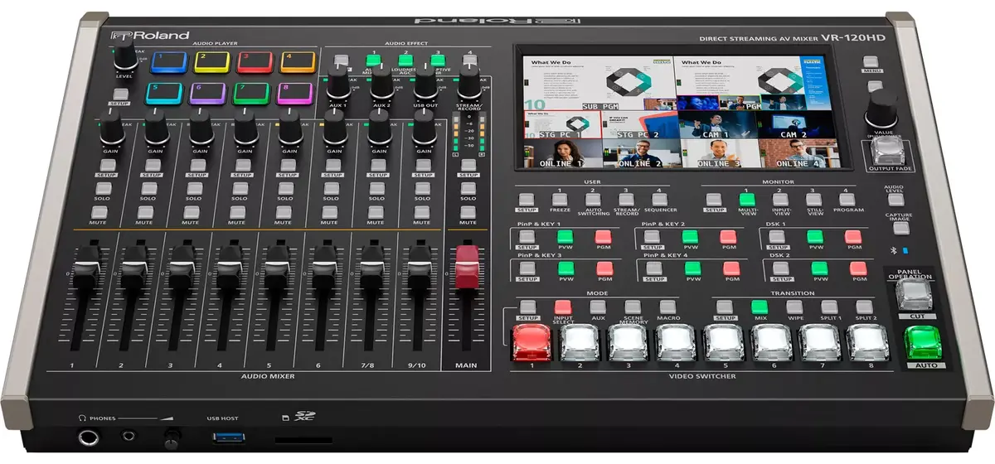Tap magenta audio player pad 8
This screenshot has height=464, width=995.
(x=296, y=93)
